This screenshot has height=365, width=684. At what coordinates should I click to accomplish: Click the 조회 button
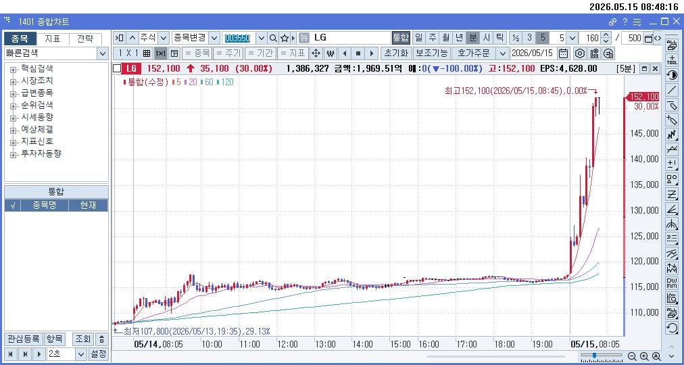[x=83, y=339]
